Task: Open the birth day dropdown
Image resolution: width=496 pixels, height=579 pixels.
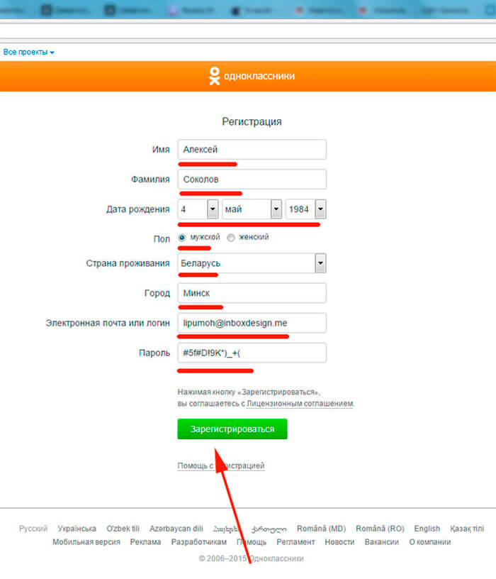Action: click(x=198, y=209)
